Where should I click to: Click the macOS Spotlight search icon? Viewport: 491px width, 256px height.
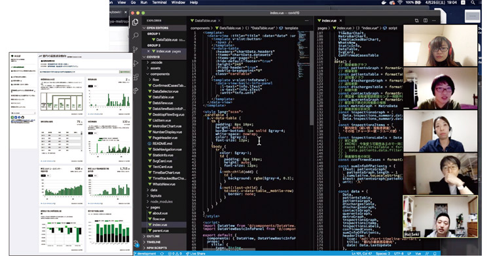[473, 3]
